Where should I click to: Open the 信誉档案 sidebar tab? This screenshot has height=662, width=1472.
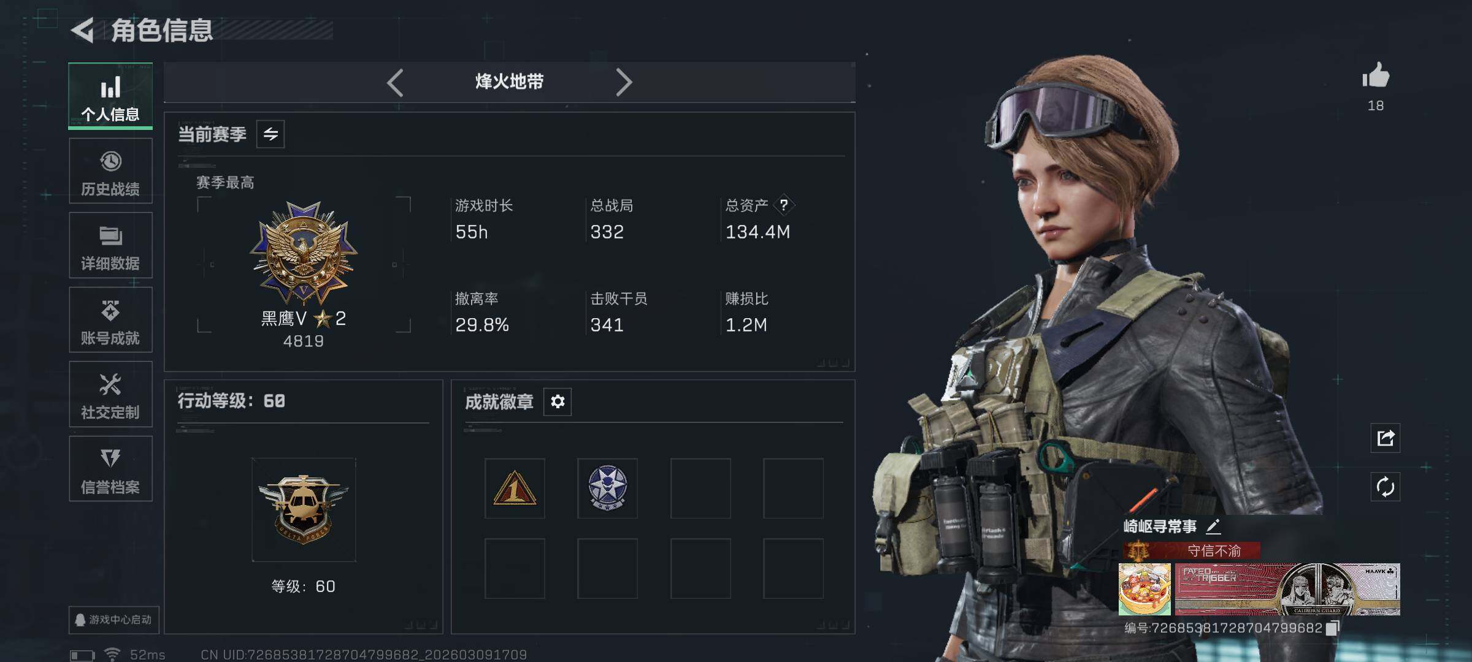pyautogui.click(x=110, y=469)
